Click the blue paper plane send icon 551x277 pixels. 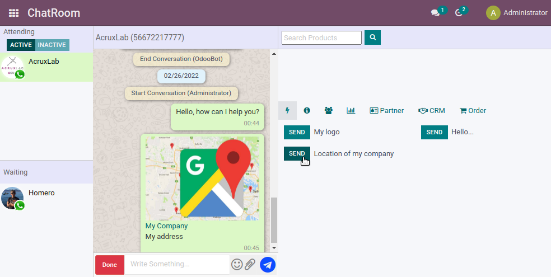(268, 265)
